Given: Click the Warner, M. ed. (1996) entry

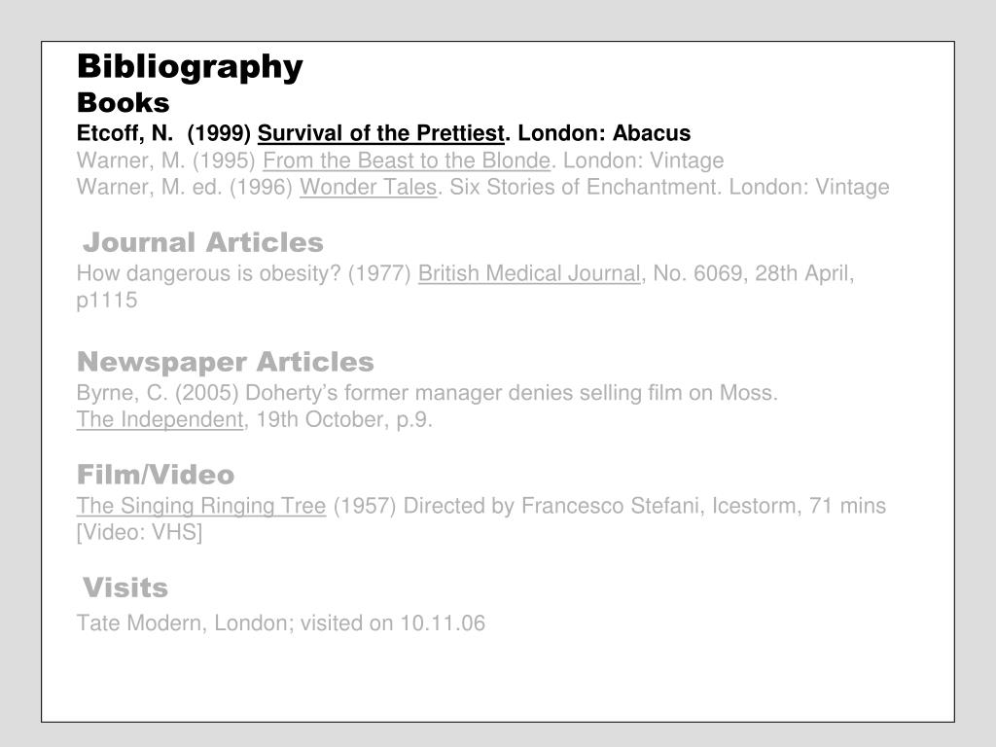Looking at the screenshot, I should coord(482,188).
